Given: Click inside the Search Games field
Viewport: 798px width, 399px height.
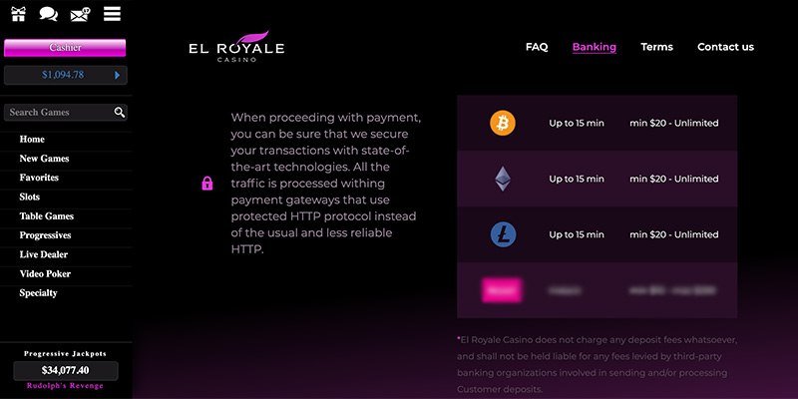Looking at the screenshot, I should point(58,113).
